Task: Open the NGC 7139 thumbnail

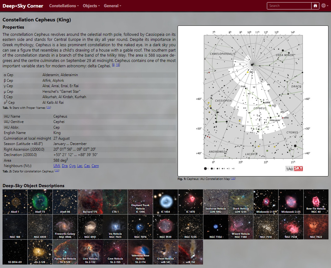Action: point(165,227)
